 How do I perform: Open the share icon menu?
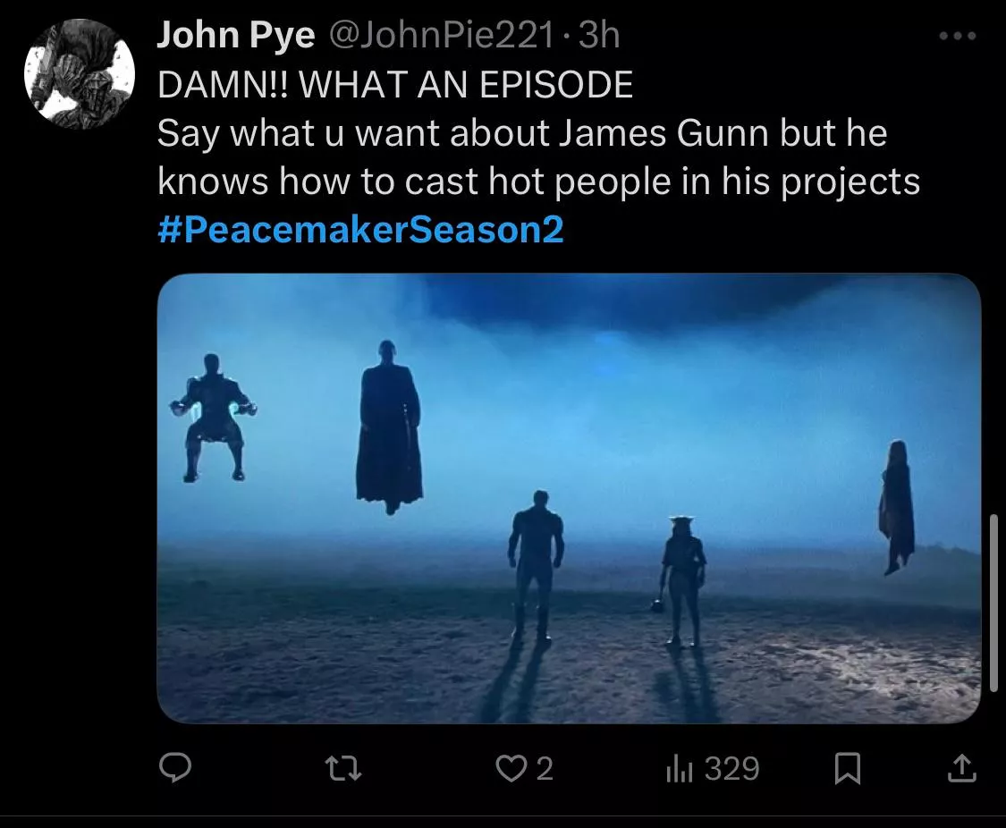[x=961, y=768]
